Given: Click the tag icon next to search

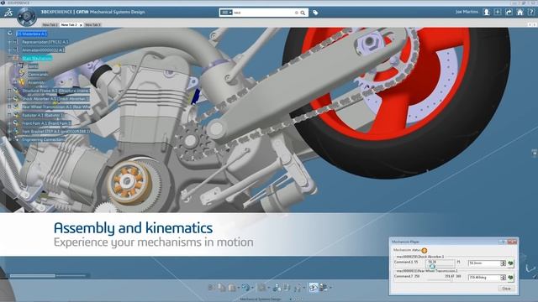Looking at the screenshot, I should pos(315,13).
